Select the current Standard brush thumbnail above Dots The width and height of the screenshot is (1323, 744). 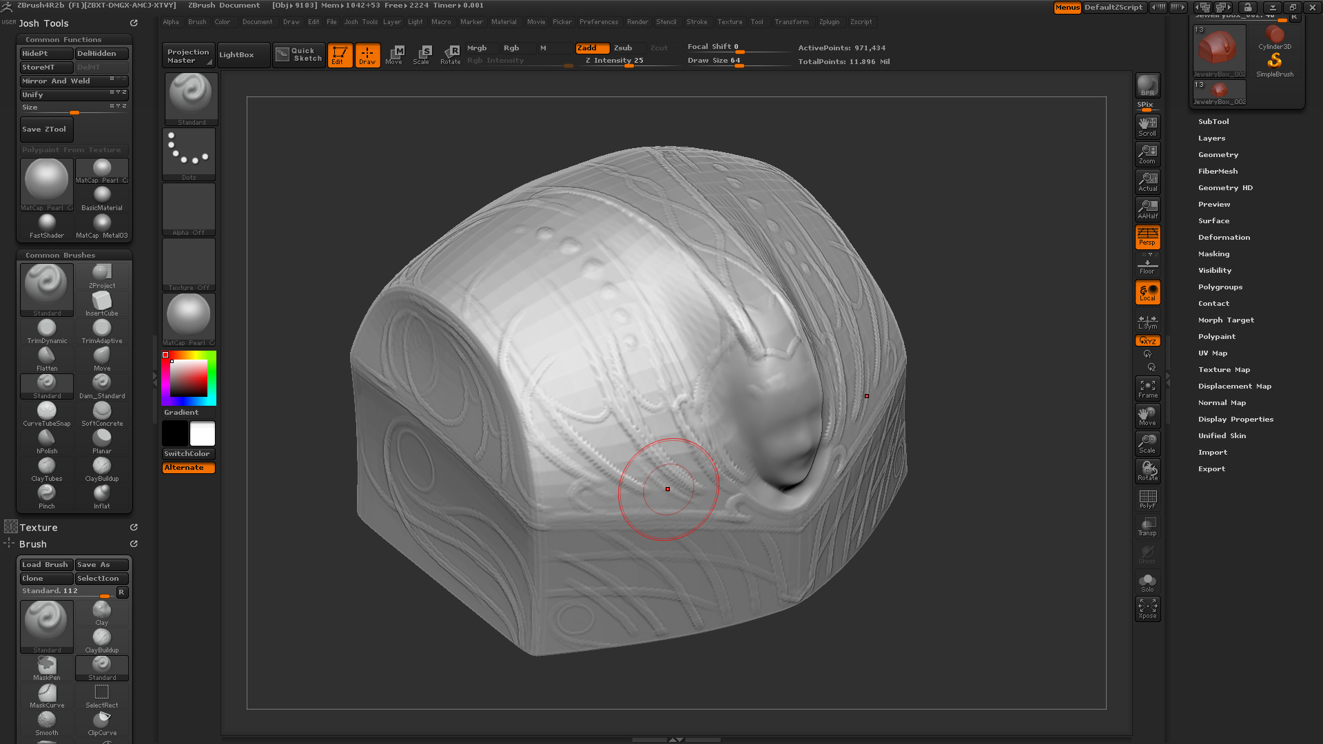(191, 99)
